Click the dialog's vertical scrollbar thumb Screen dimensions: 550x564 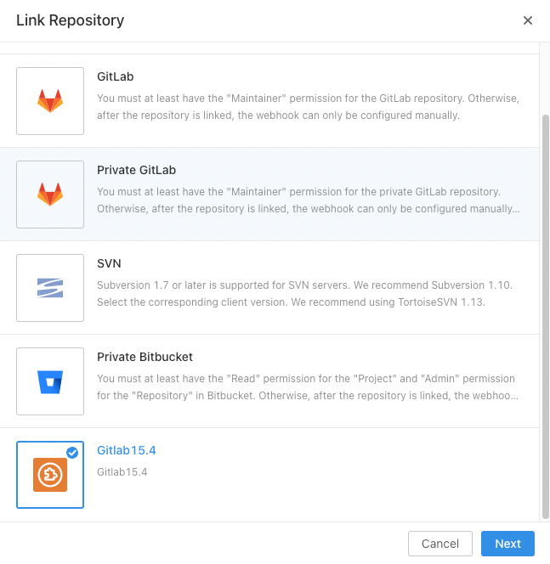click(x=545, y=317)
